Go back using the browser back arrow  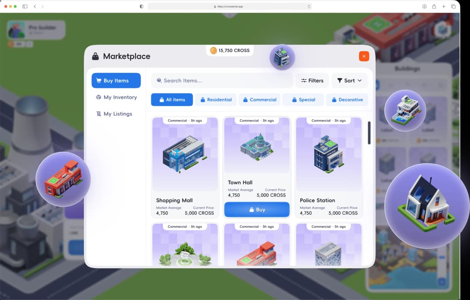click(35, 6)
